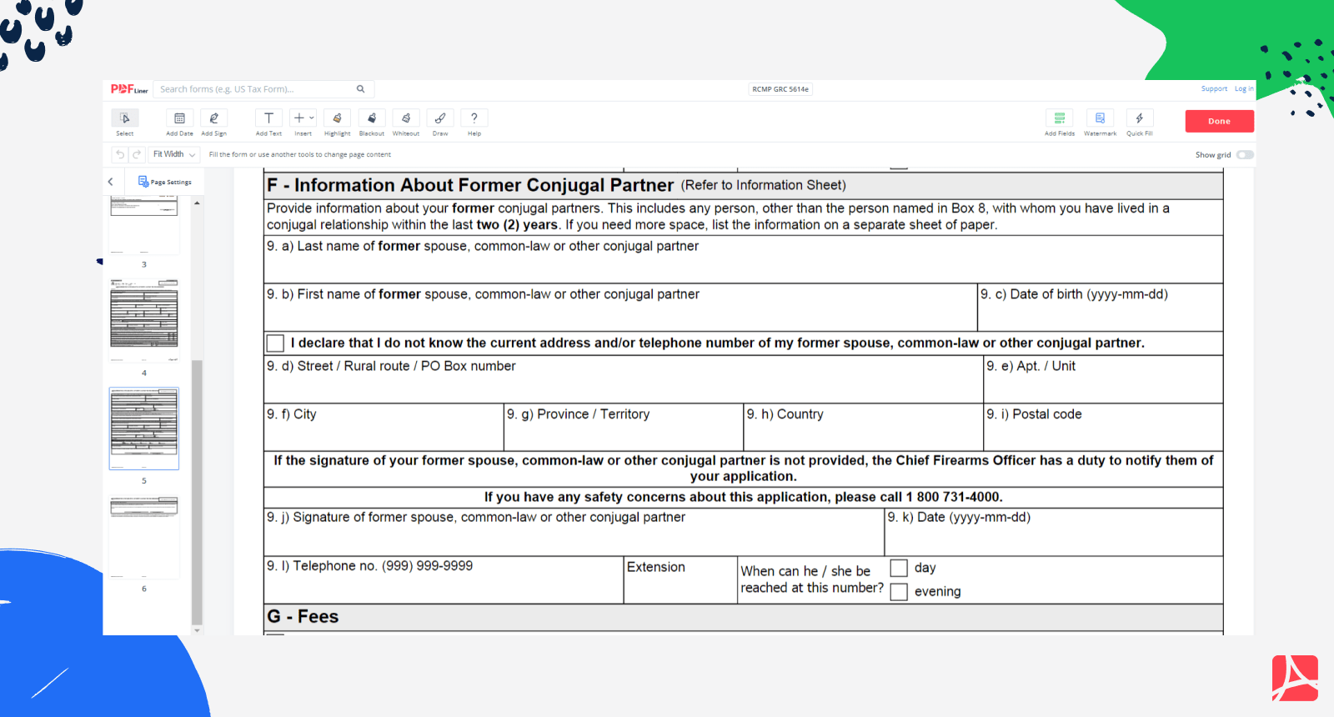Open the Add Fields tool

[x=1060, y=118]
